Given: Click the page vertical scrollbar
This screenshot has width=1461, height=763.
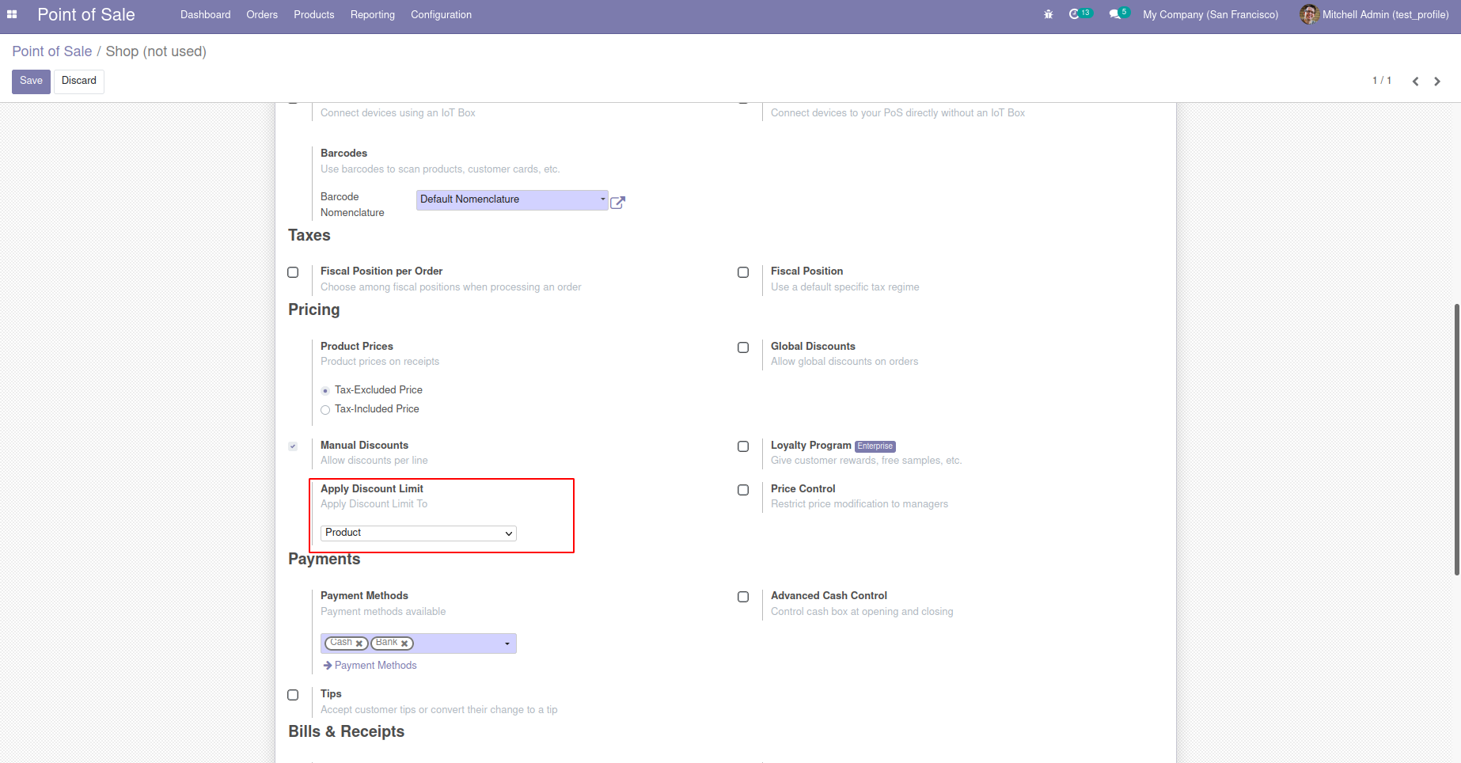Looking at the screenshot, I should click(x=1457, y=439).
